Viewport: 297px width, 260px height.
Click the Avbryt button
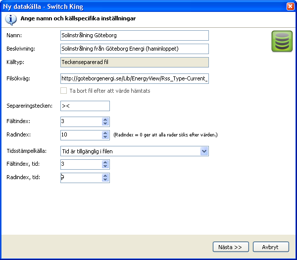pos(271,247)
